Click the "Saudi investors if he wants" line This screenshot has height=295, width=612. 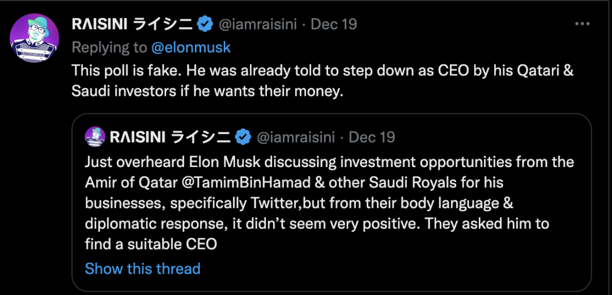207,91
